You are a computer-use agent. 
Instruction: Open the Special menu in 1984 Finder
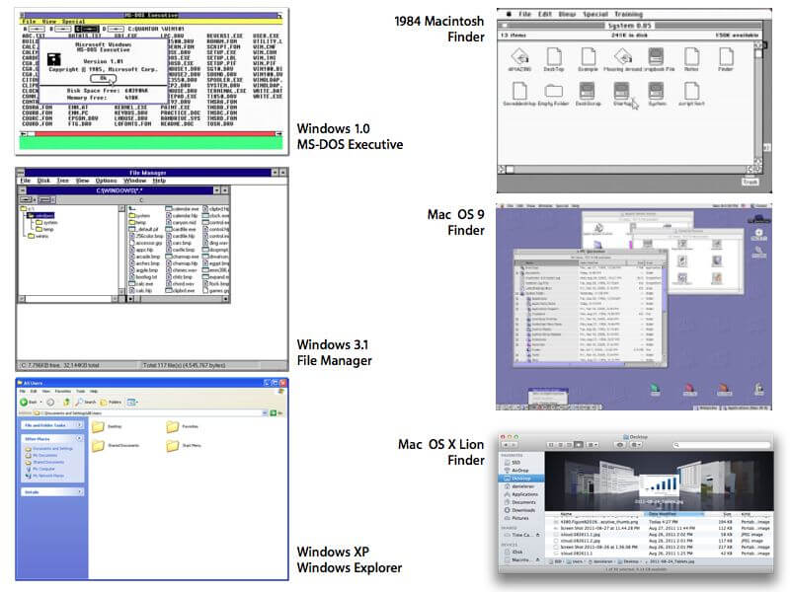(595, 14)
